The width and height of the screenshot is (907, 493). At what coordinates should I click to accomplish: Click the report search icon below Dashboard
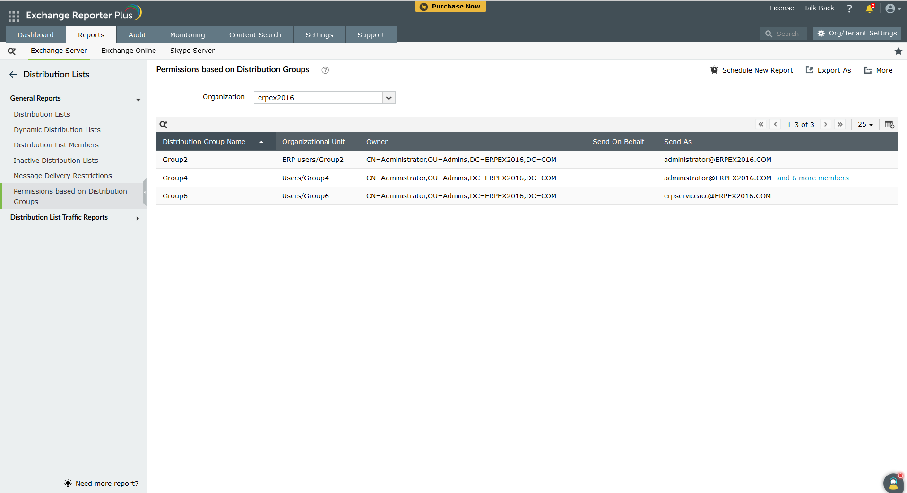click(x=12, y=51)
